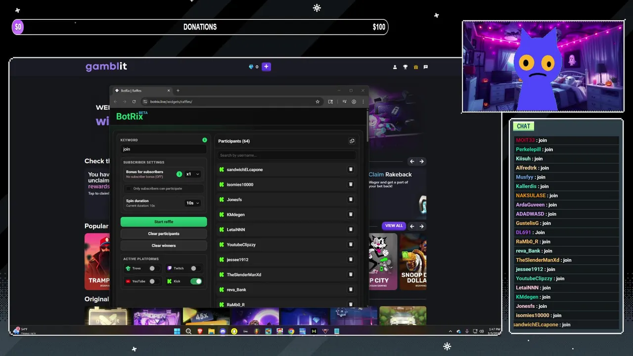
Task: Click the purple plus button on Gamblit
Action: (266, 67)
